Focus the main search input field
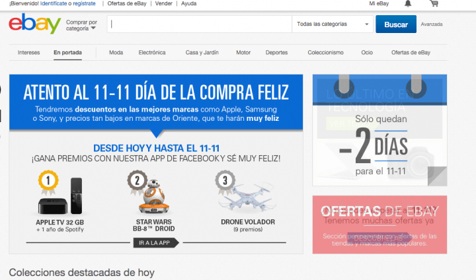Image resolution: width=476 pixels, height=280 pixels. [x=200, y=24]
